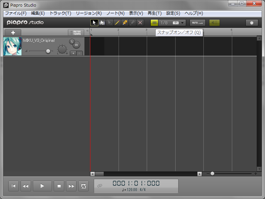Viewport: 265px width, 199px height.
Task: Zoom out with the minus icon
Action: tap(208, 174)
